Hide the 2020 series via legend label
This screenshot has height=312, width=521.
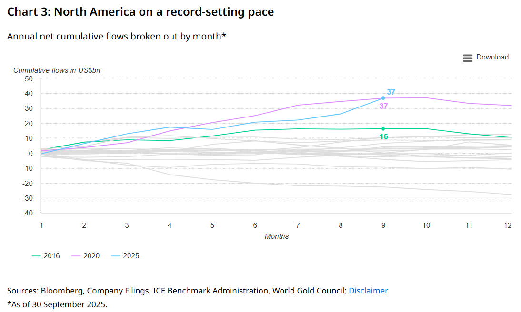(91, 256)
